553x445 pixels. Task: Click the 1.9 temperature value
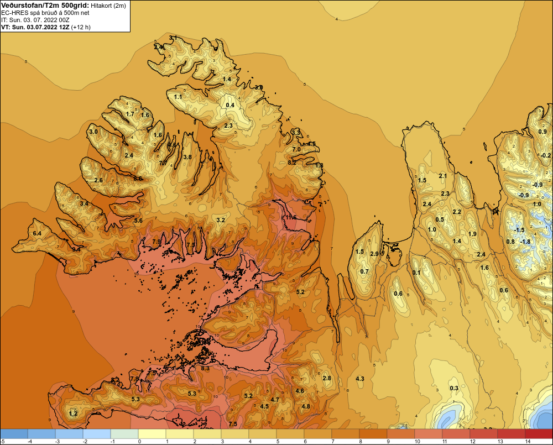tap(472, 234)
